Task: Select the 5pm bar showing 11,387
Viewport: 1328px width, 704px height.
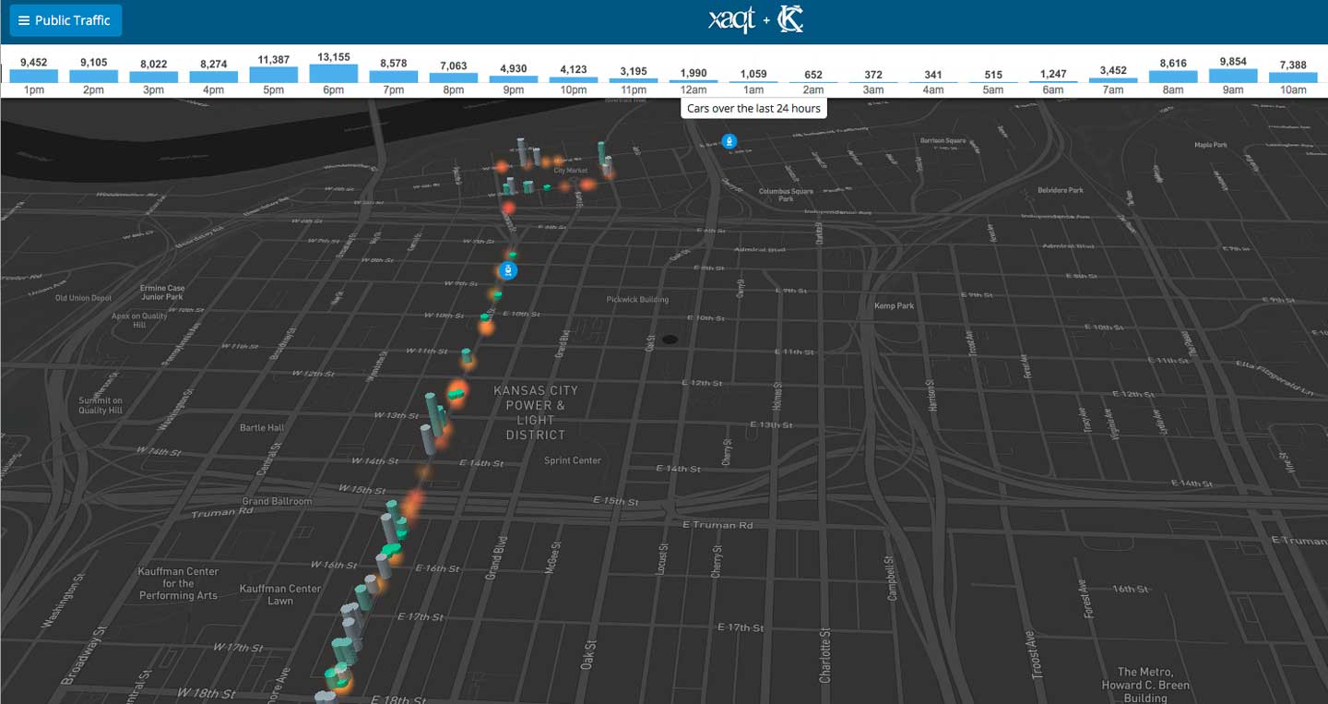Action: pos(273,74)
